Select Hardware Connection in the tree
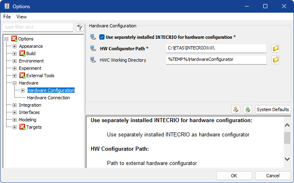The width and height of the screenshot is (294, 183). [x=48, y=98]
